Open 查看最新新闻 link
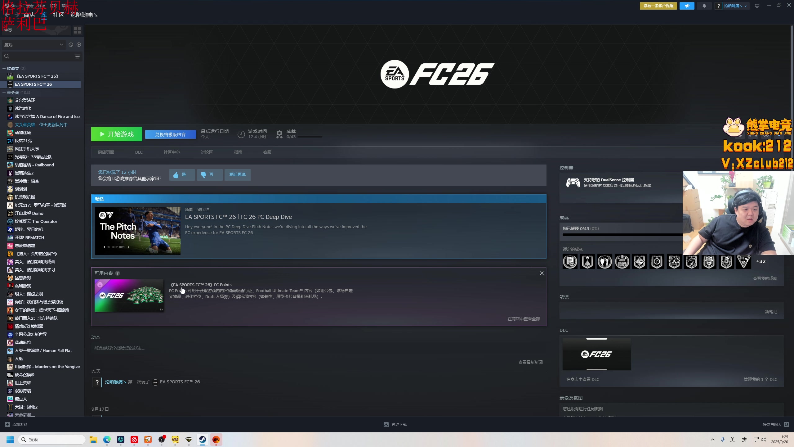The image size is (794, 447). (531, 362)
